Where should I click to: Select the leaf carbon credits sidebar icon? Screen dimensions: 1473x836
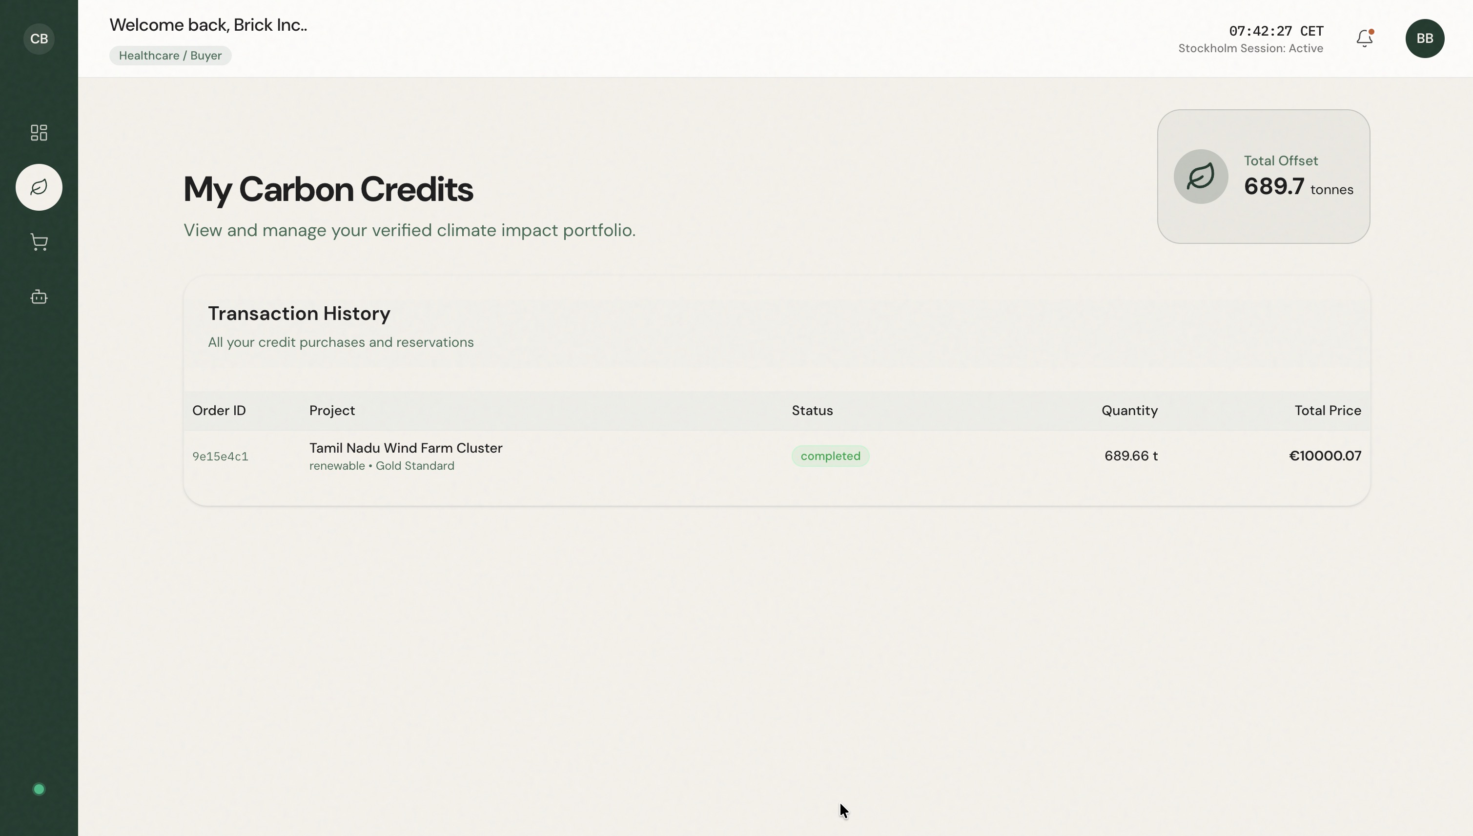click(39, 187)
